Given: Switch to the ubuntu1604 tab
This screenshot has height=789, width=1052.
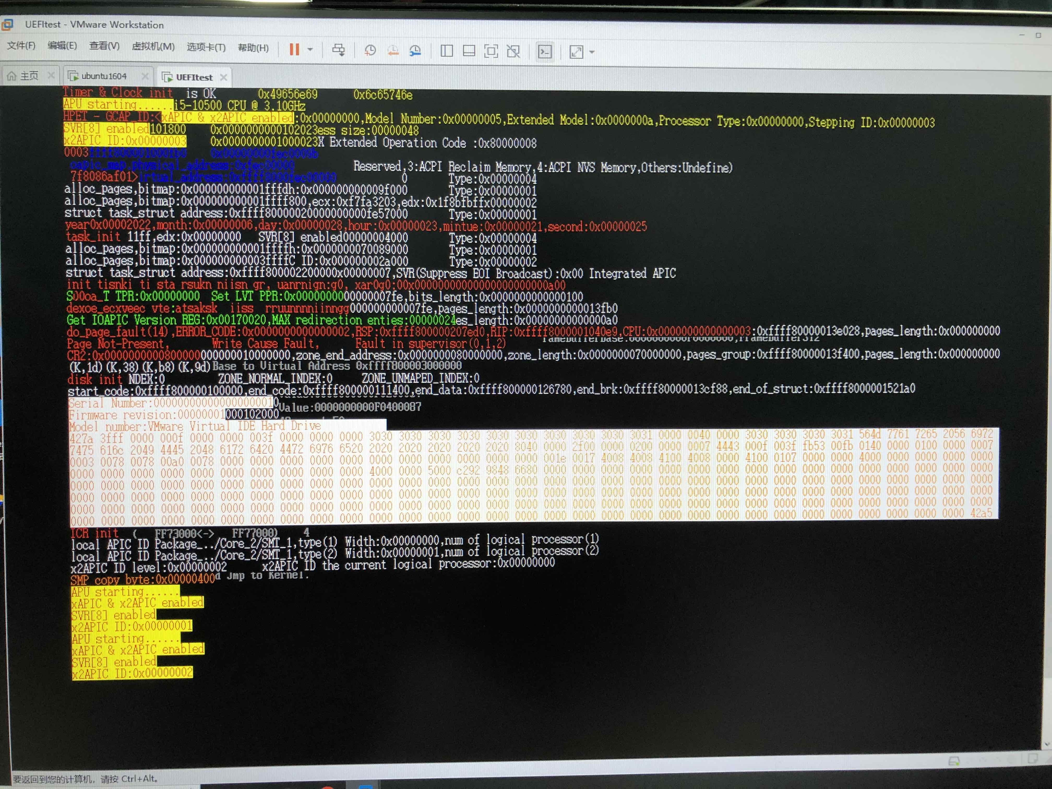Looking at the screenshot, I should pyautogui.click(x=104, y=76).
